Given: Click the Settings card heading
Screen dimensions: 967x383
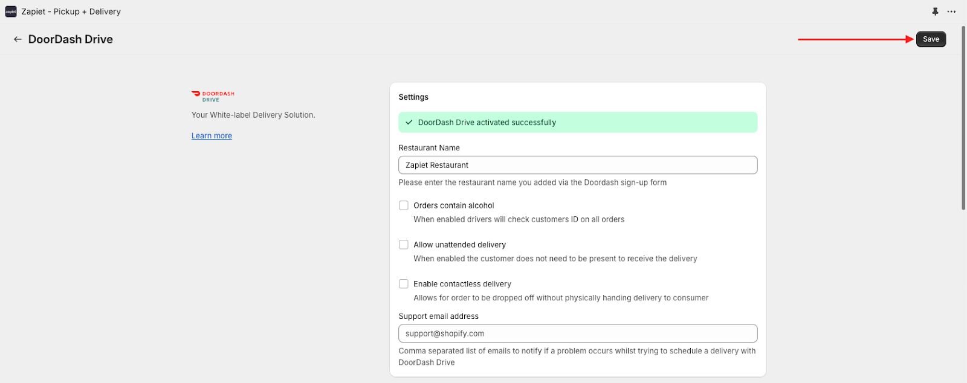Looking at the screenshot, I should coord(413,97).
